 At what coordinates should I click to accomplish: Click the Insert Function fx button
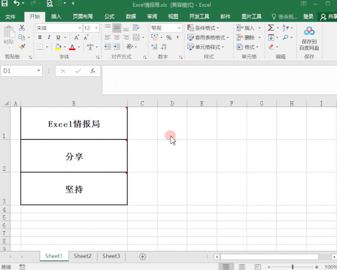tap(93, 71)
